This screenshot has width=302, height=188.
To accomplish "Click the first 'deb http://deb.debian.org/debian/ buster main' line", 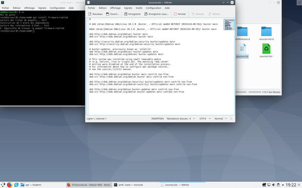I will tap(118, 34).
